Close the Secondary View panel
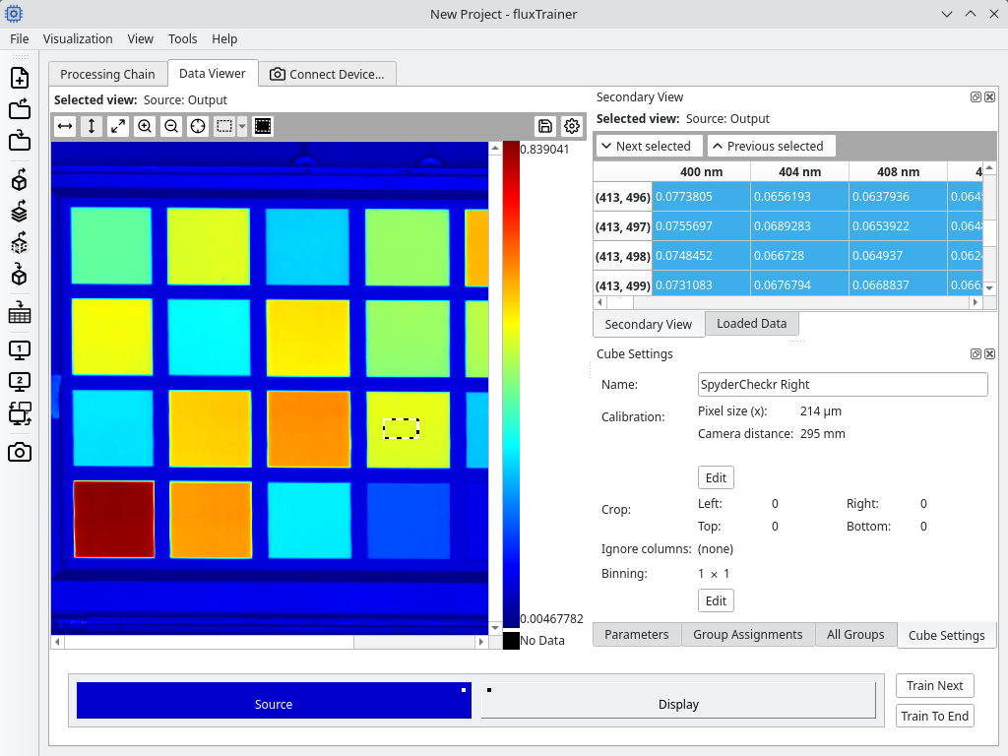Image resolution: width=1008 pixels, height=756 pixels. (x=990, y=97)
